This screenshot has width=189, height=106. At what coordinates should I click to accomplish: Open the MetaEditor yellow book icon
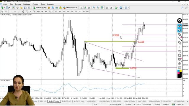[x=49, y=8]
